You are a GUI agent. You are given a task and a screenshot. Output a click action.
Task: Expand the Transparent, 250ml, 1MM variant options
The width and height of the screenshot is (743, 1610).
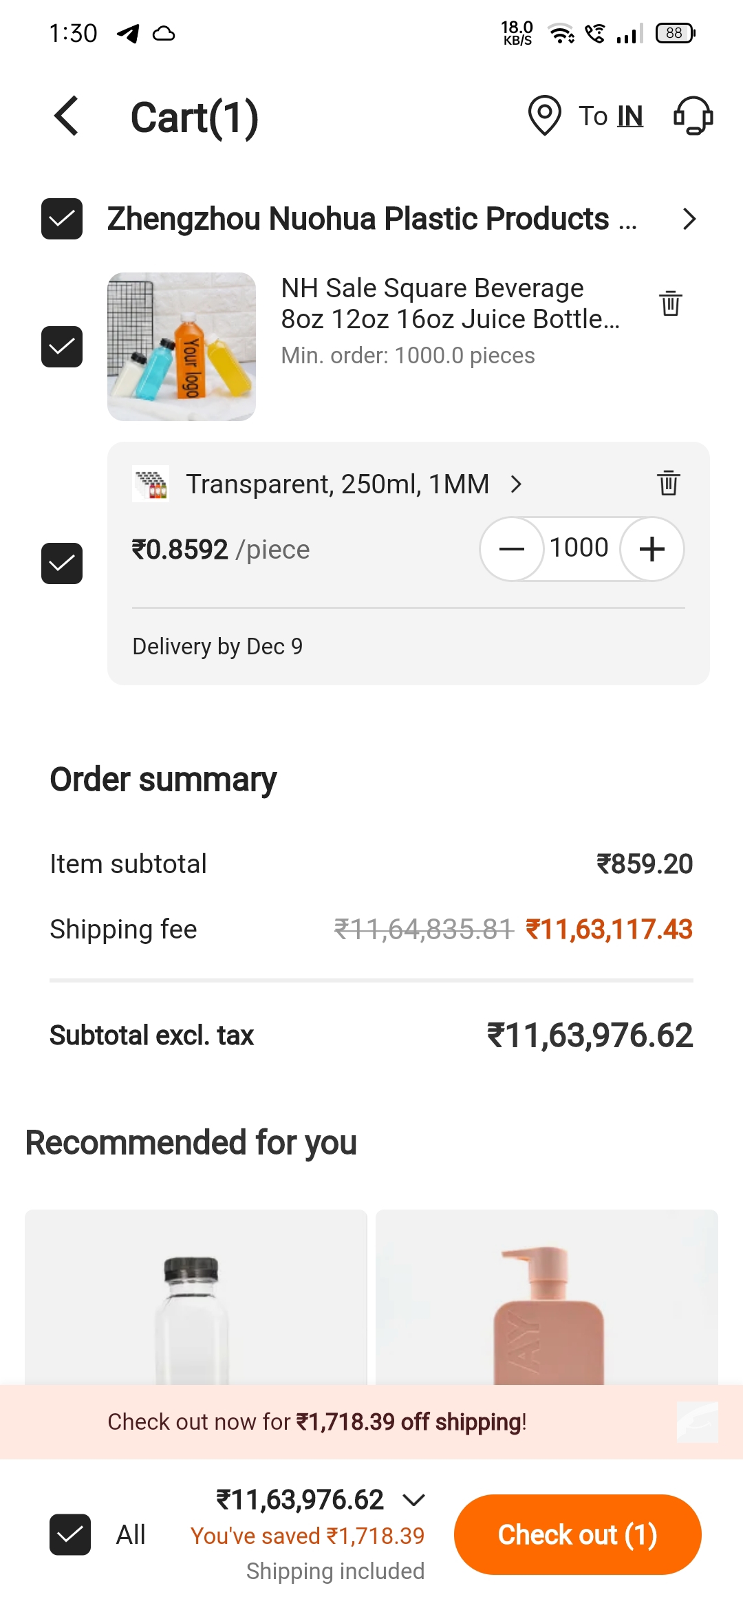[x=516, y=484]
